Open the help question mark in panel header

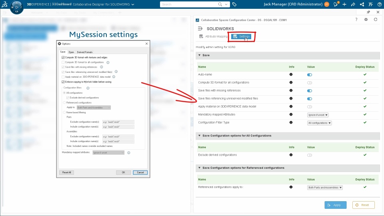tap(356, 20)
